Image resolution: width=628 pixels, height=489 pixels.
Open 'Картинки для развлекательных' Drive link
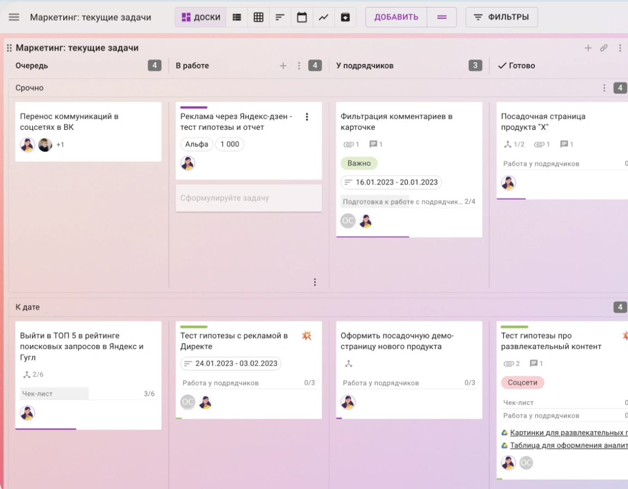point(567,433)
